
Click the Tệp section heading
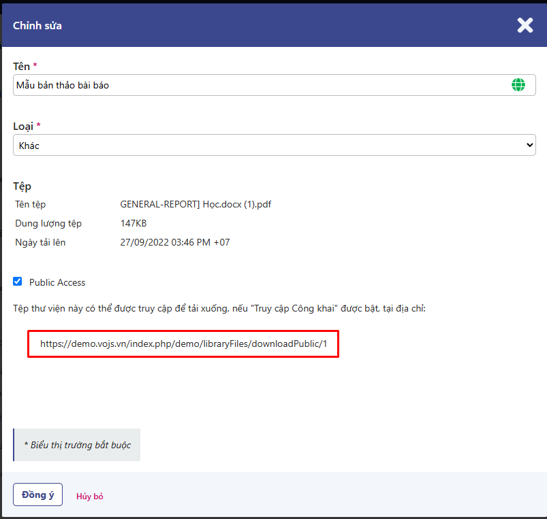pos(22,186)
